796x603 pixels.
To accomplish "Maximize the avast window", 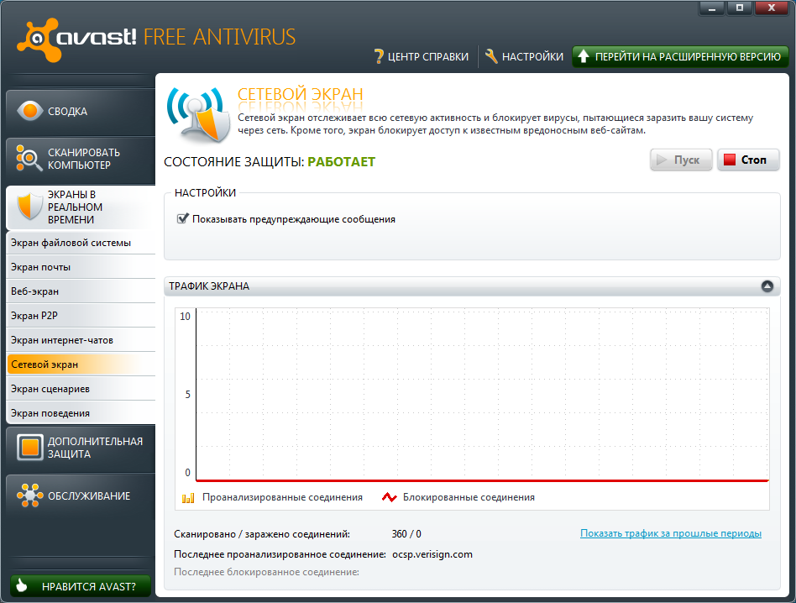I will pyautogui.click(x=740, y=8).
